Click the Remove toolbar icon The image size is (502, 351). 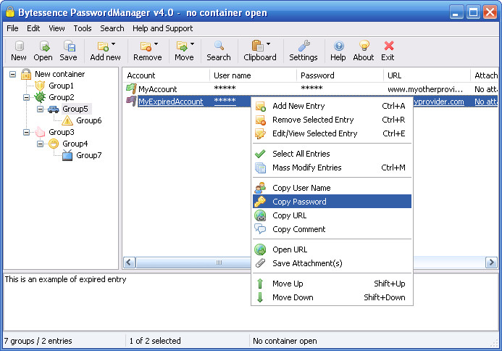146,46
